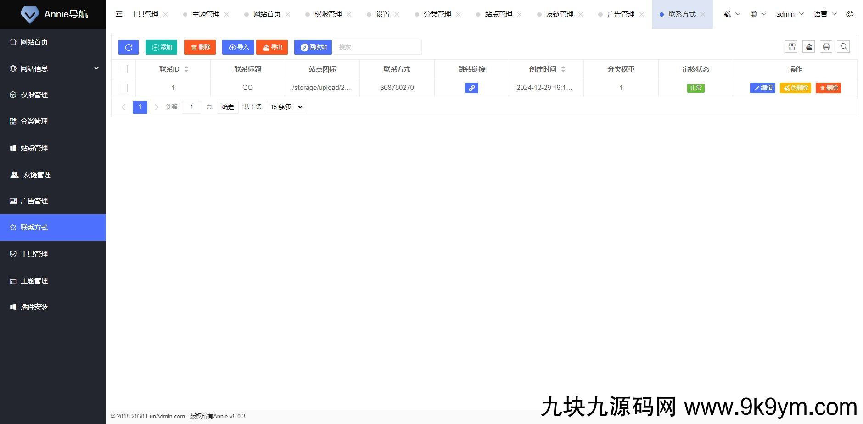Click the Annie导航 logo icon
The image size is (863, 424).
click(30, 14)
